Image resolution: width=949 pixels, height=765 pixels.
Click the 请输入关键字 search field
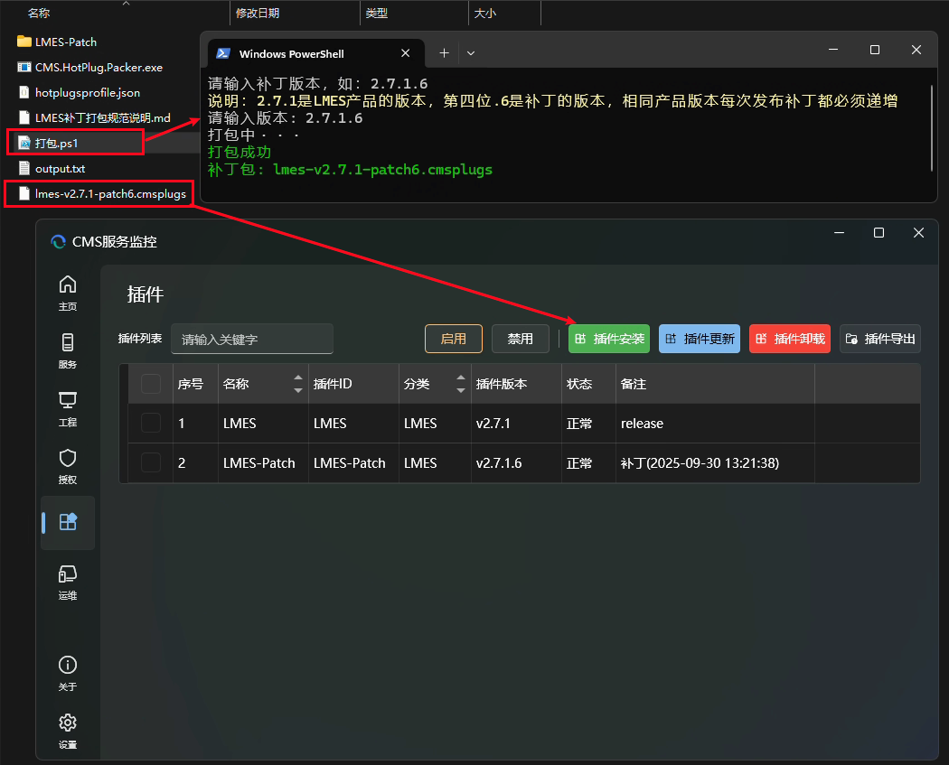[252, 339]
